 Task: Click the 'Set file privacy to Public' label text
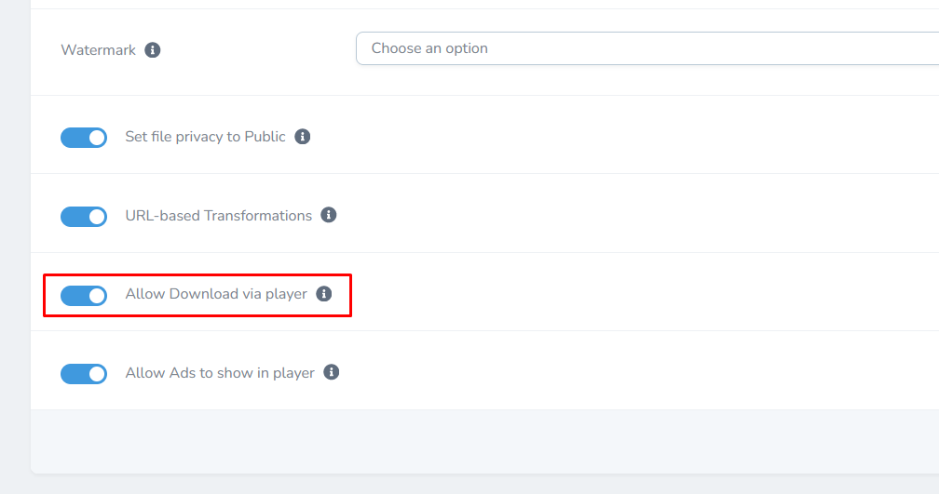pyautogui.click(x=205, y=137)
